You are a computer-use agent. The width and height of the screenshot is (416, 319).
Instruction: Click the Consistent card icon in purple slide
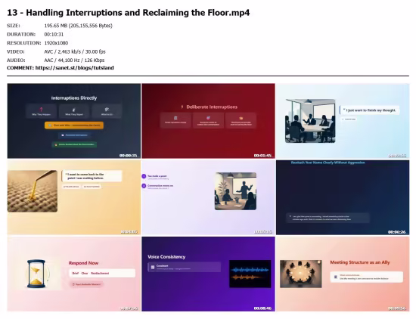153,267
